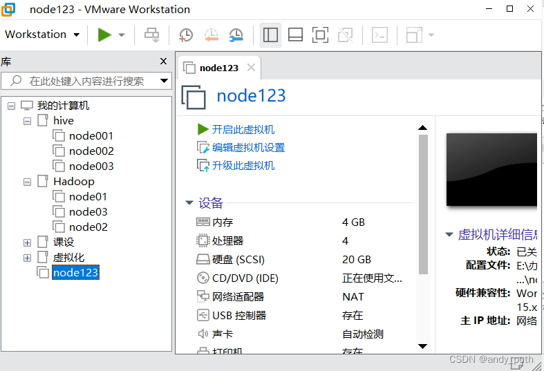Select the node001 virtual machine
Viewport: 544px width, 371px height.
91,136
